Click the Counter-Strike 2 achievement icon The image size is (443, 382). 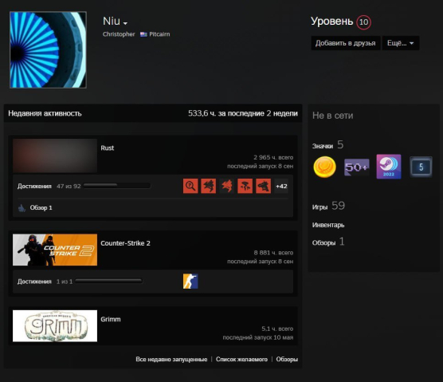(190, 282)
